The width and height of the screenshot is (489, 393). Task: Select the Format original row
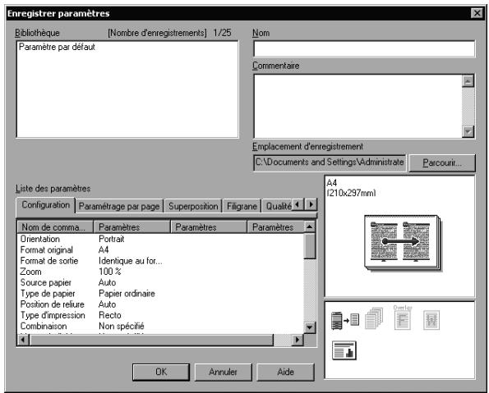160,249
